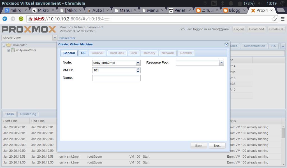Select the Datacenter tree item label
This screenshot has height=168, width=287.
click(19, 45)
